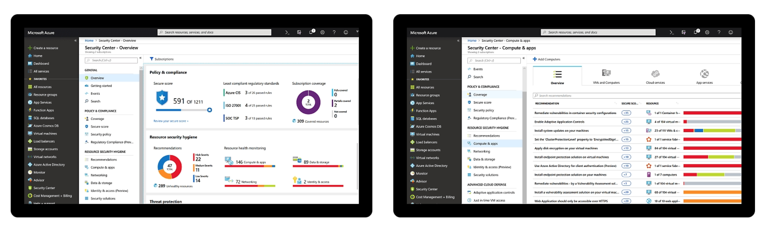
Task: Select Identity & access in Compute window menu
Action: (492, 168)
